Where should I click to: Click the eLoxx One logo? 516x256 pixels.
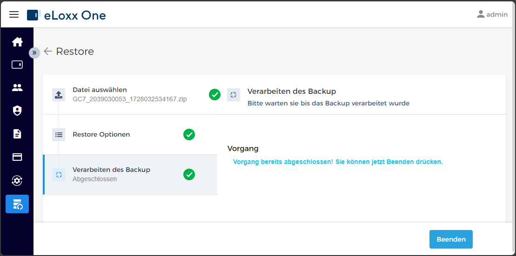pyautogui.click(x=67, y=15)
